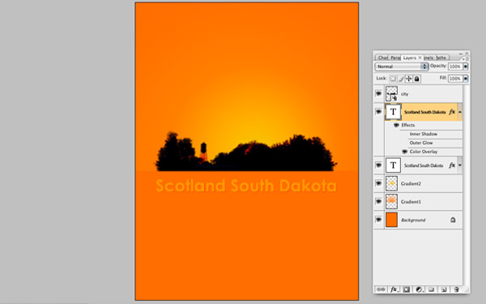Click the fx badge on the highlighted text layer
The image size is (486, 304).
click(452, 112)
